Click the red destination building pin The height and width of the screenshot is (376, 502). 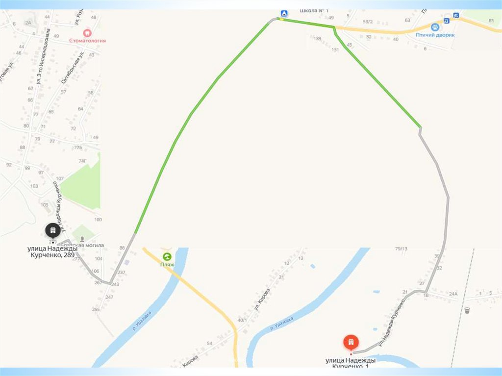coord(351,342)
